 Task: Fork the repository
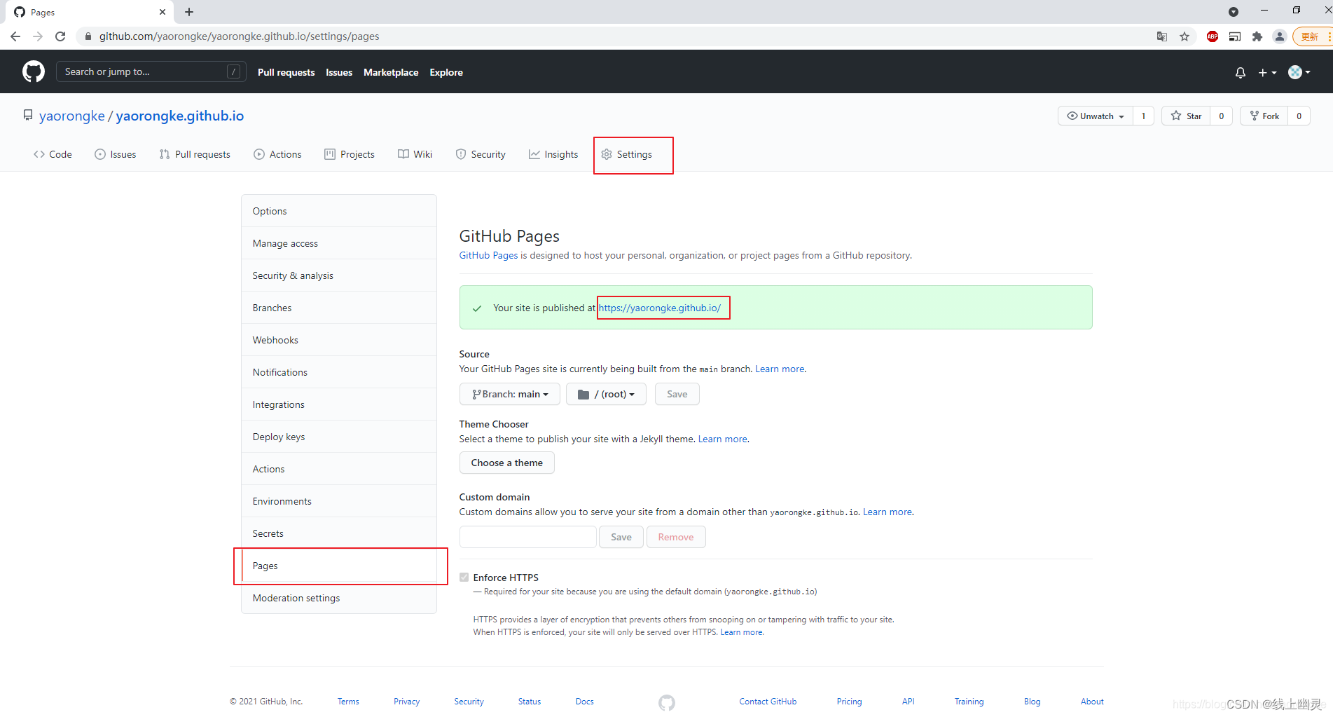click(1264, 116)
